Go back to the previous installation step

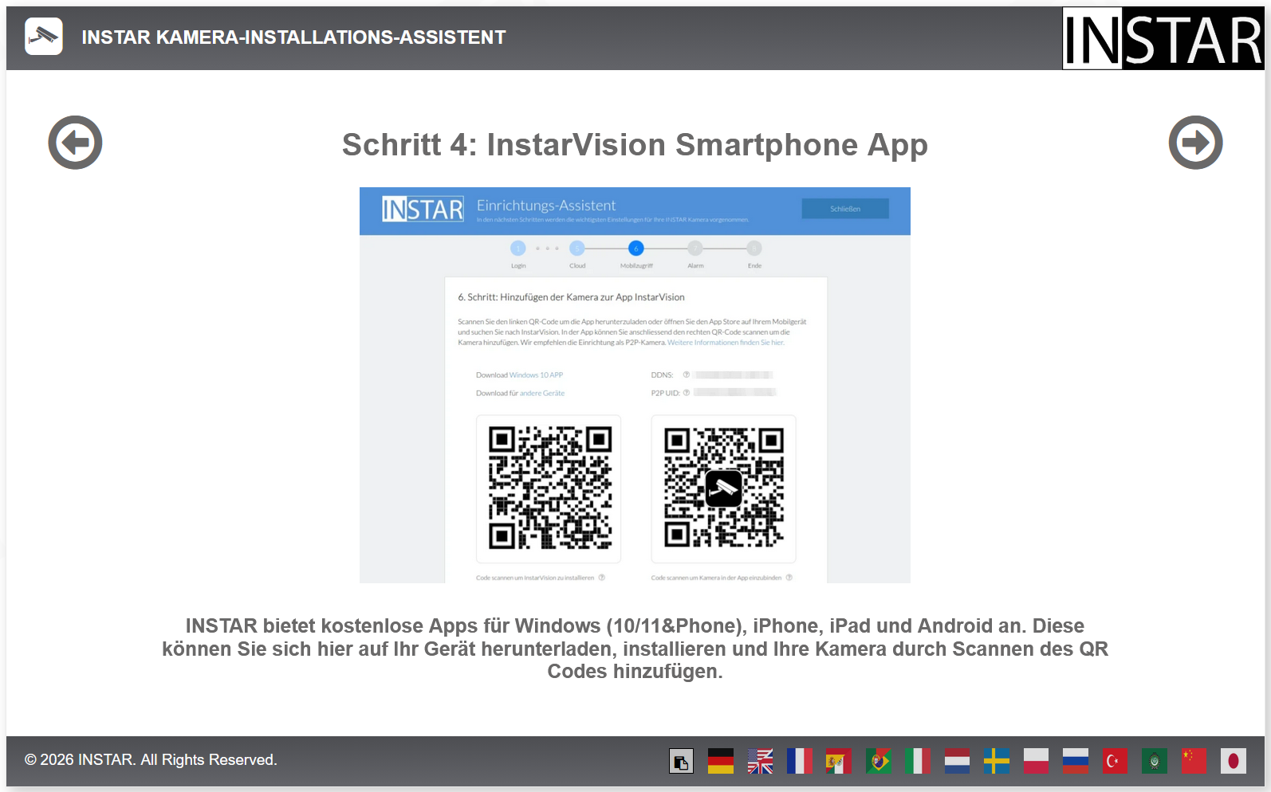[x=75, y=143]
